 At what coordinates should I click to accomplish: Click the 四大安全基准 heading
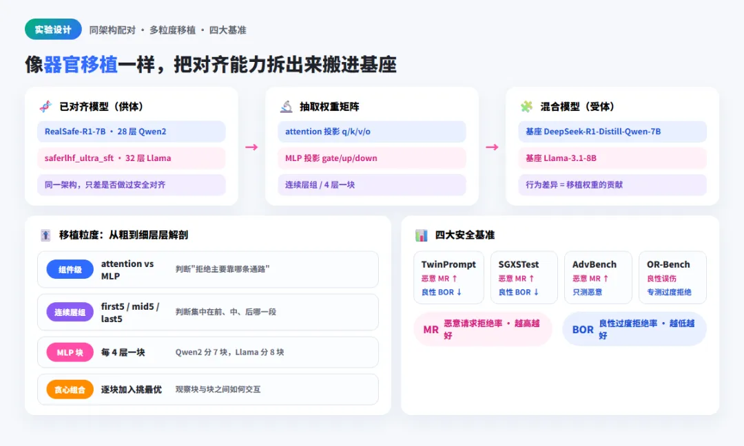465,235
